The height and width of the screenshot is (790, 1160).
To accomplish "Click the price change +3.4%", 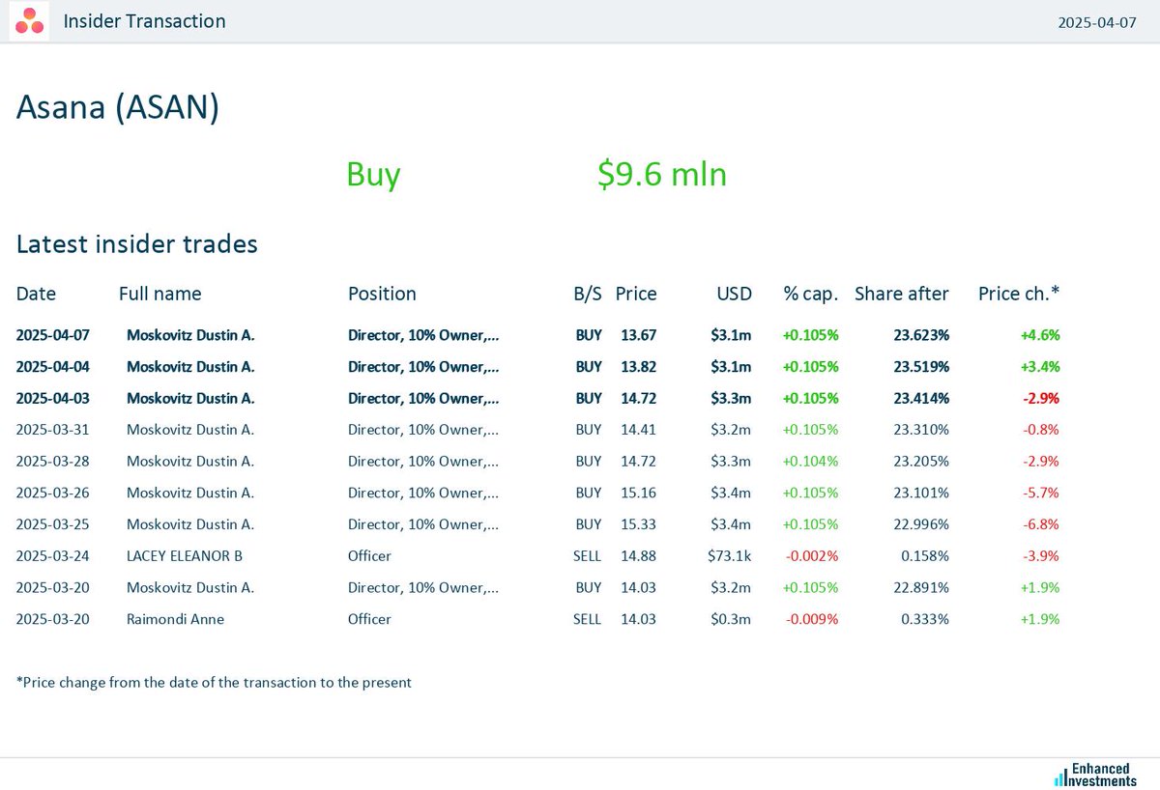I will pyautogui.click(x=1040, y=367).
